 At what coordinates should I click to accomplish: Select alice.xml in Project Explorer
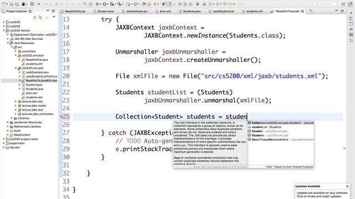tap(31, 93)
